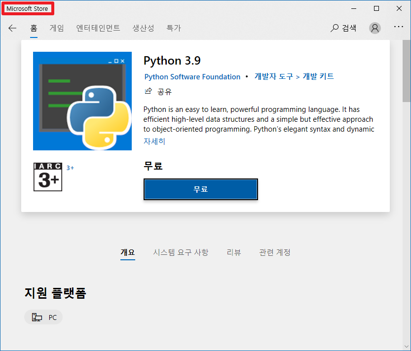Click the Python 3.9 title text
The image size is (411, 351).
pos(172,61)
